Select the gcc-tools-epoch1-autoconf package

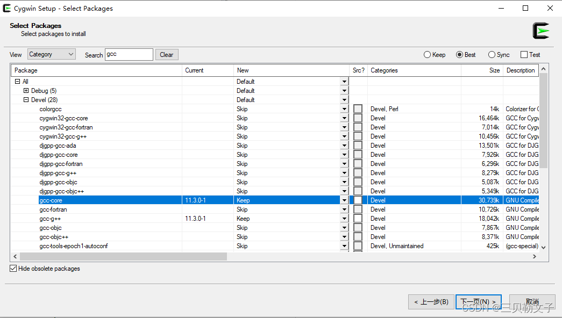(74, 246)
